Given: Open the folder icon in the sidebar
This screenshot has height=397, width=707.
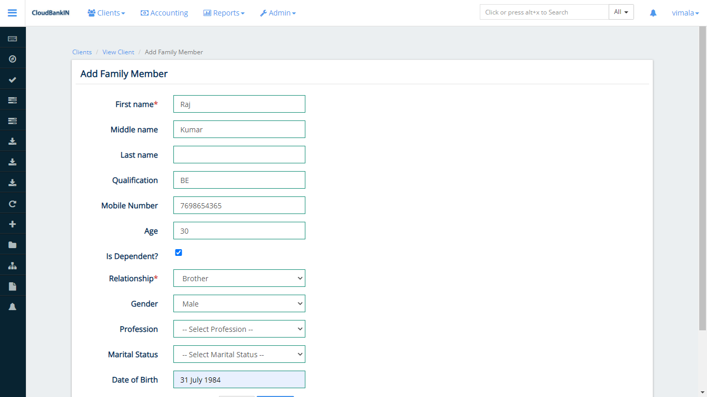Looking at the screenshot, I should coord(12,244).
